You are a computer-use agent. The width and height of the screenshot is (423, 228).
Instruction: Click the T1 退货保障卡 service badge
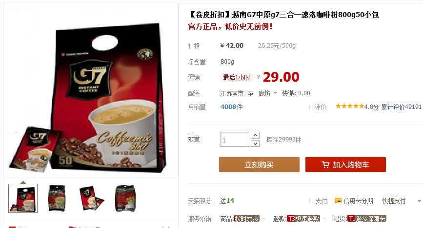[x=367, y=219]
